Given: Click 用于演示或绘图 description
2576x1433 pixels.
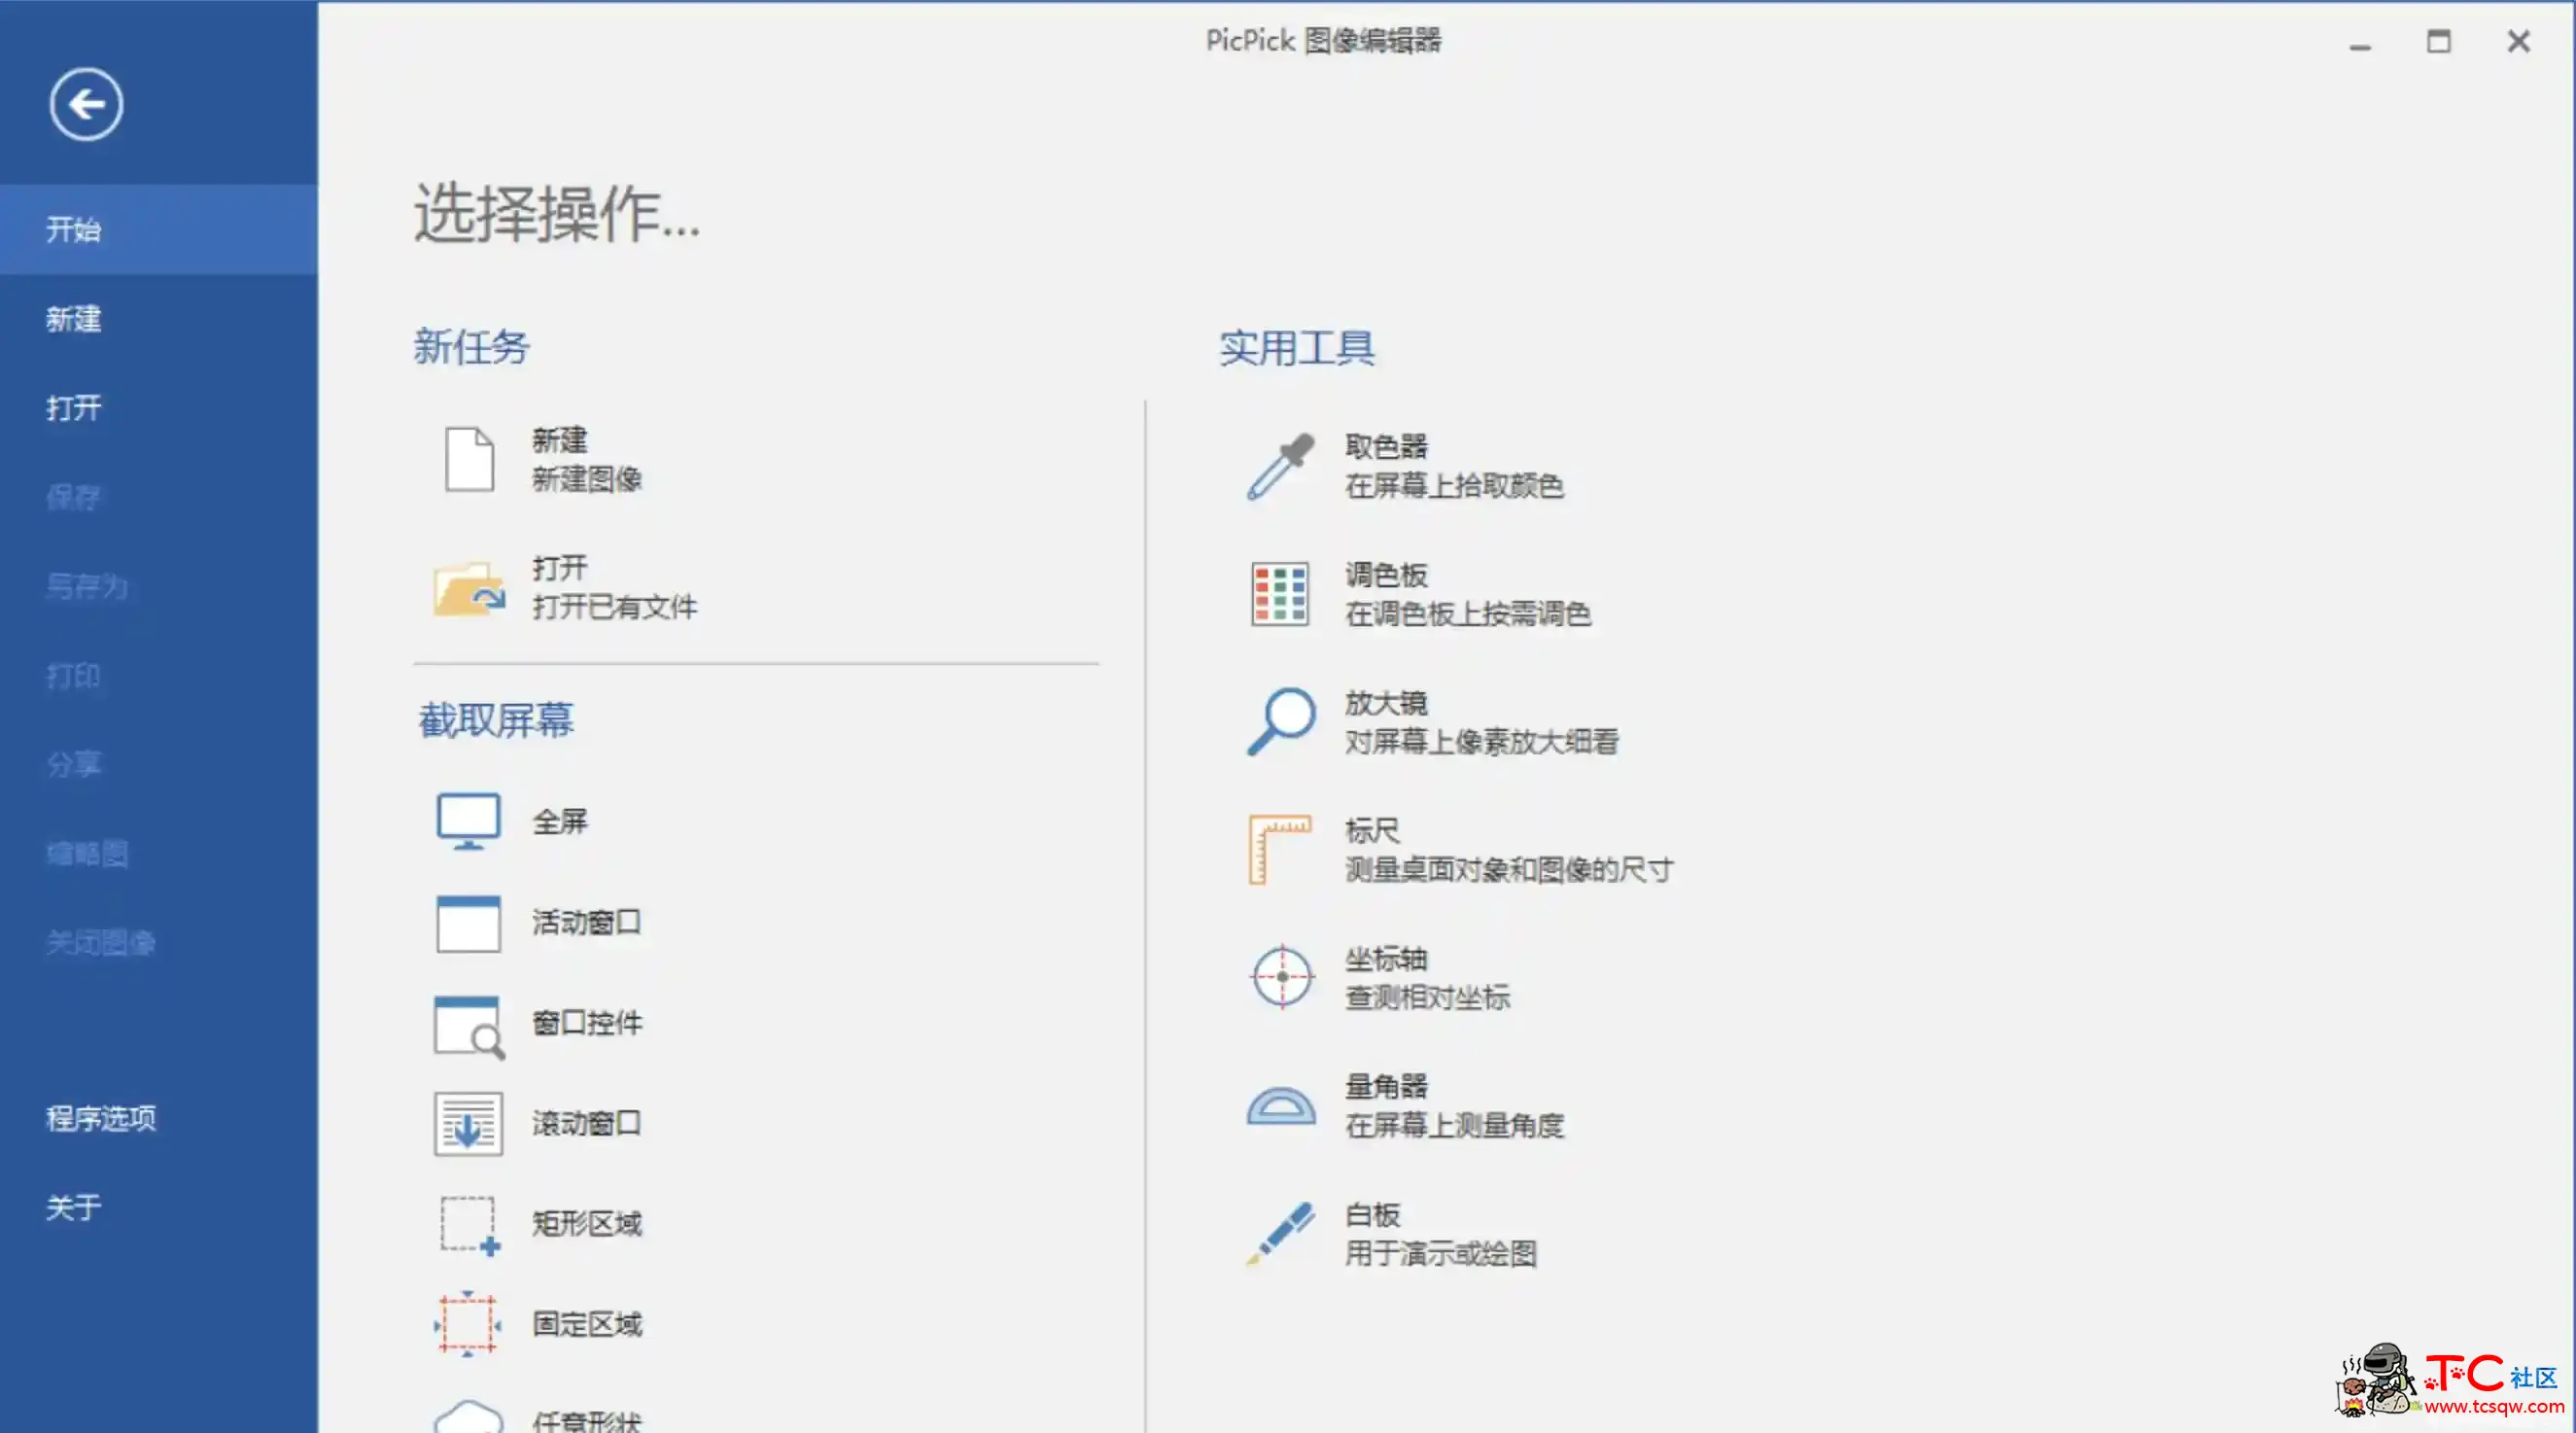Looking at the screenshot, I should [1441, 1254].
